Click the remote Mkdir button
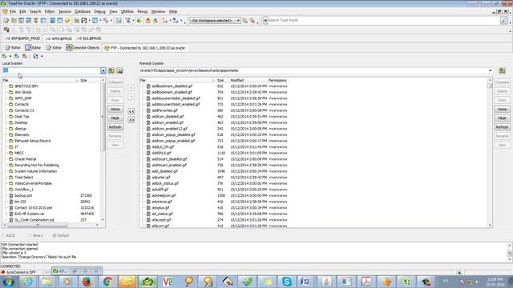The height and width of the screenshot is (288, 513). click(503, 118)
